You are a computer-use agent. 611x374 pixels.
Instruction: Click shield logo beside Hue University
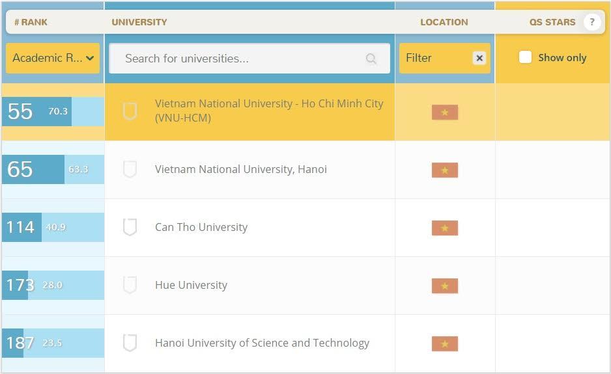(x=130, y=285)
